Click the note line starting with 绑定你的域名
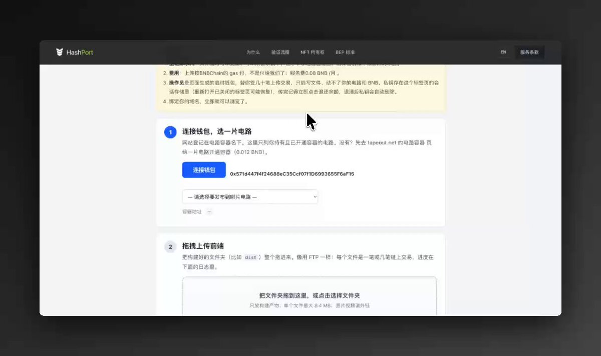Screen dimensions: 601x356 coord(208,101)
